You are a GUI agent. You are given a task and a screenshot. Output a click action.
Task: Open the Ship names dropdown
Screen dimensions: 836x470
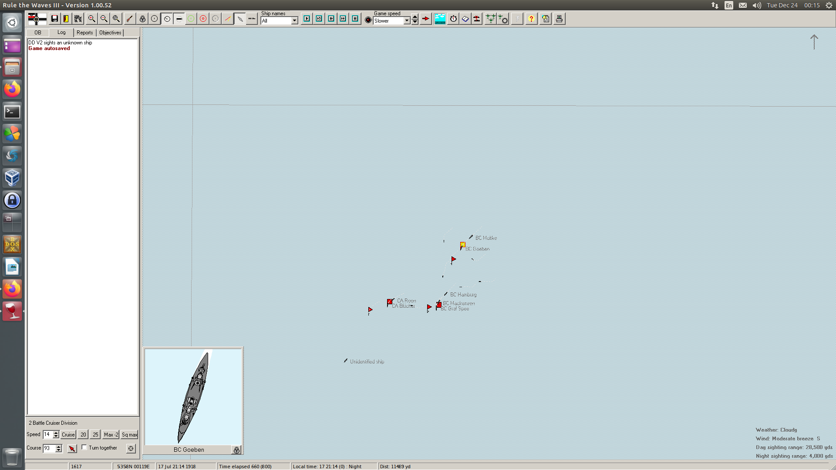pos(294,21)
